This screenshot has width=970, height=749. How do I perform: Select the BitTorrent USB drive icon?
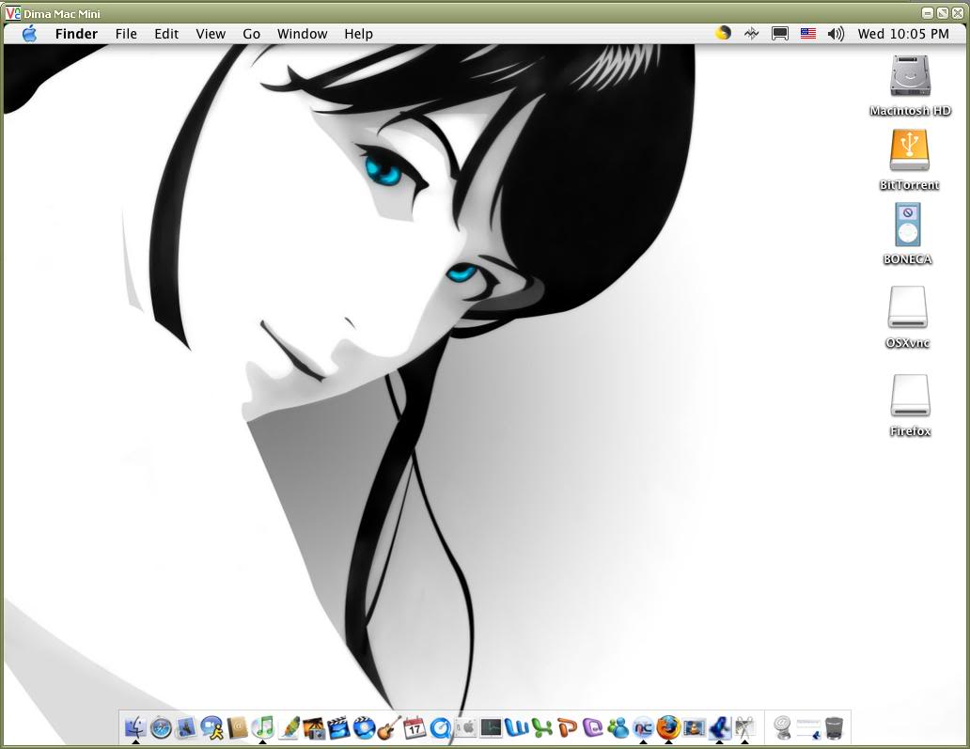point(910,149)
